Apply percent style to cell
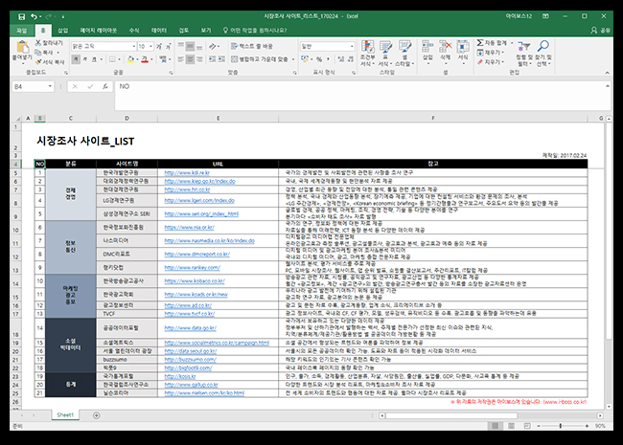The height and width of the screenshot is (445, 623). [x=319, y=59]
